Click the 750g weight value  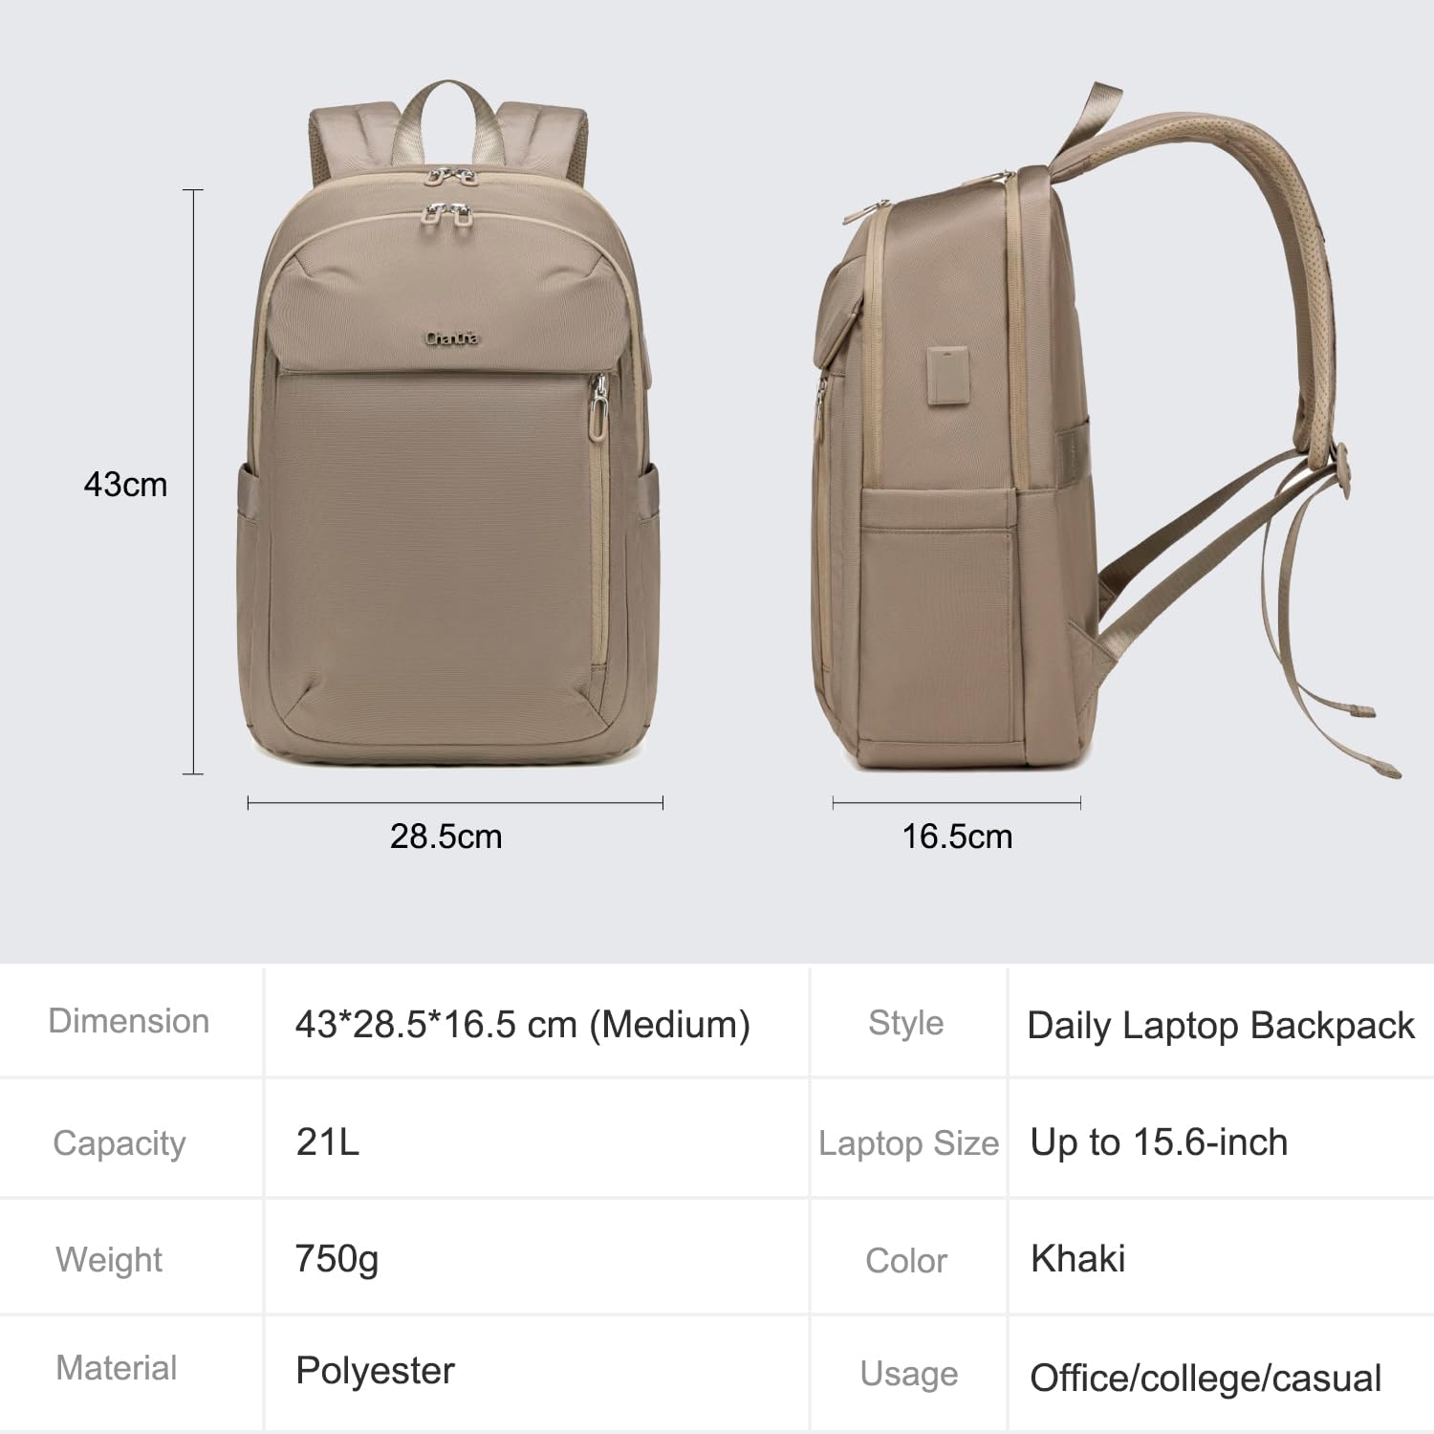(x=337, y=1260)
